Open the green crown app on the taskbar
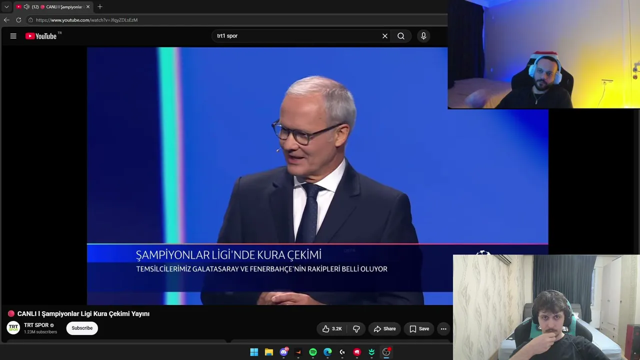Image resolution: width=640 pixels, height=360 pixels. [371, 352]
